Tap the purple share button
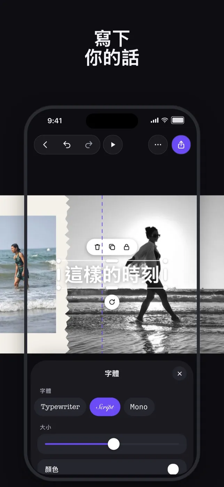The height and width of the screenshot is (487, 224). coord(181,145)
